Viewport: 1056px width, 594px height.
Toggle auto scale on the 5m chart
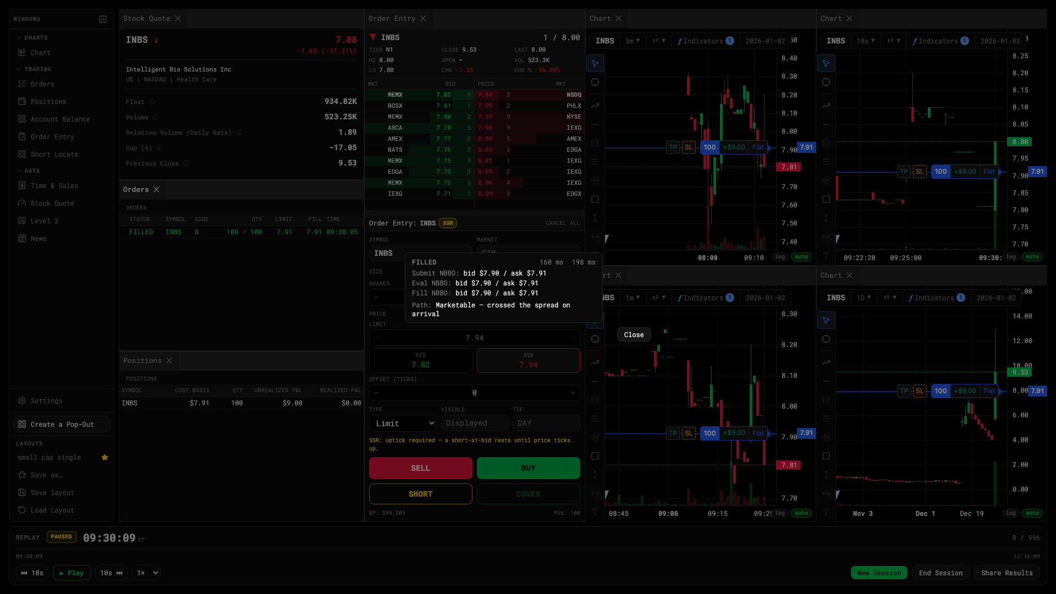801,257
